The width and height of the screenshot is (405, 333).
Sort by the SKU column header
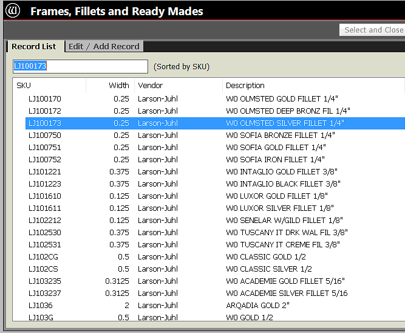(x=49, y=86)
